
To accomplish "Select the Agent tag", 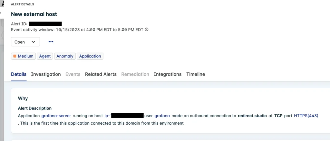I will [45, 56].
